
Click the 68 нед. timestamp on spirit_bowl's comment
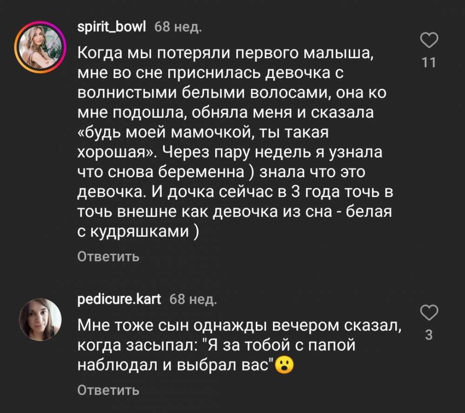[x=177, y=28]
